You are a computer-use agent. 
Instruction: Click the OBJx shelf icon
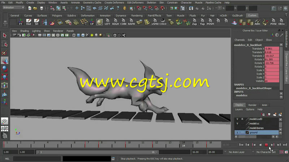[281, 22]
